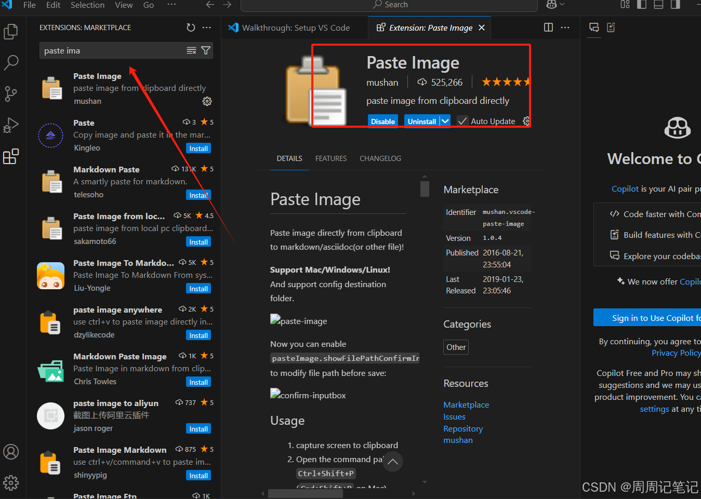Install the sakamoto66 extension
This screenshot has height=499, width=701.
(199, 242)
